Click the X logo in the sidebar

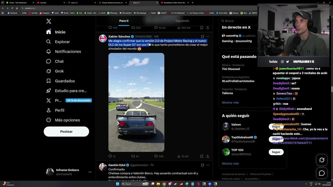tap(49, 21)
